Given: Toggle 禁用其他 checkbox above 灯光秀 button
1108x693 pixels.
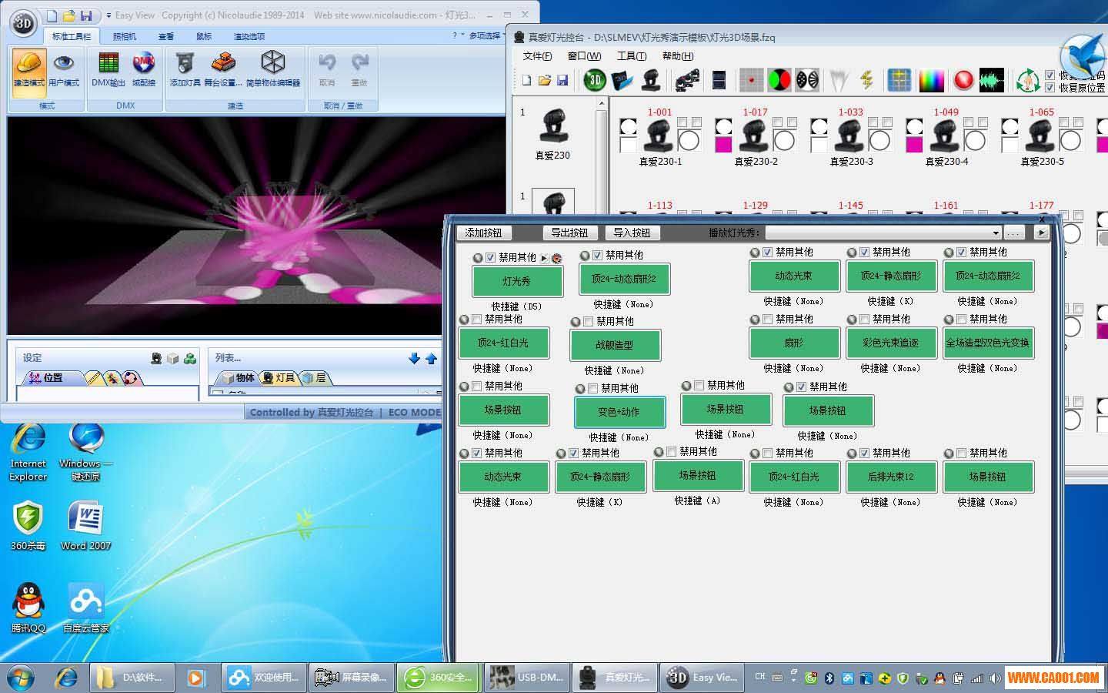Looking at the screenshot, I should (x=491, y=258).
